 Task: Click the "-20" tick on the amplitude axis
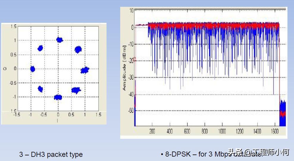131,60
